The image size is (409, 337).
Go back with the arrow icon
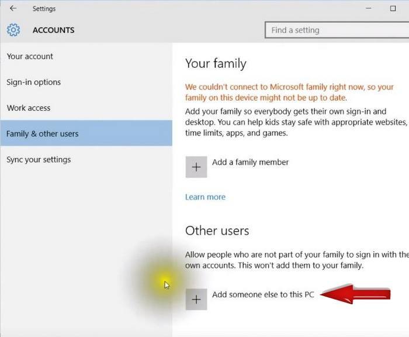tap(13, 8)
